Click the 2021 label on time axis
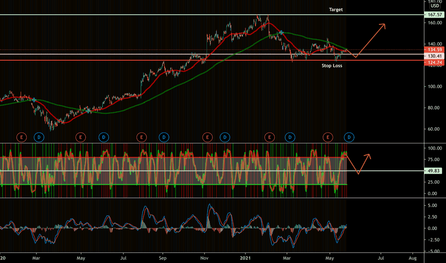This screenshot has width=446, height=263. [245, 258]
